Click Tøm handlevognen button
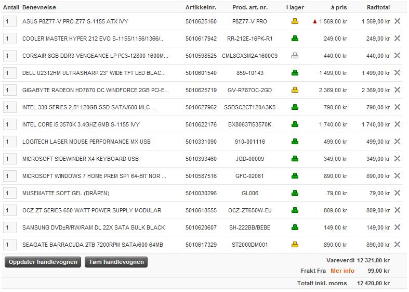This screenshot has height=292, width=409. click(116, 262)
